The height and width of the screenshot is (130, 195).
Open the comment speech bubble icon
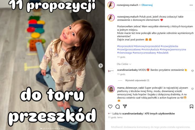pos(118,107)
